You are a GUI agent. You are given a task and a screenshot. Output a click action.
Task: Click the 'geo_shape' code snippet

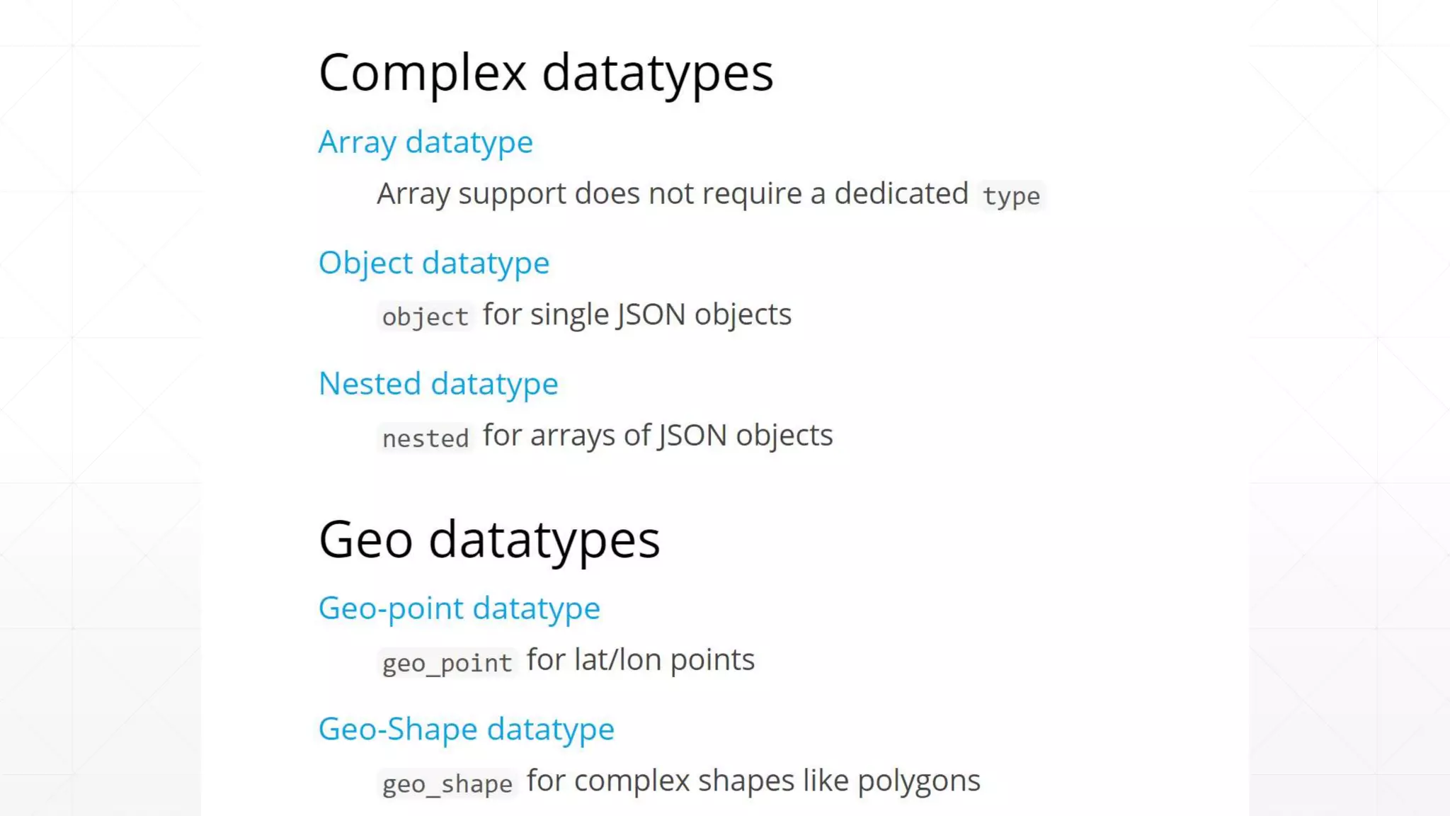coord(447,784)
